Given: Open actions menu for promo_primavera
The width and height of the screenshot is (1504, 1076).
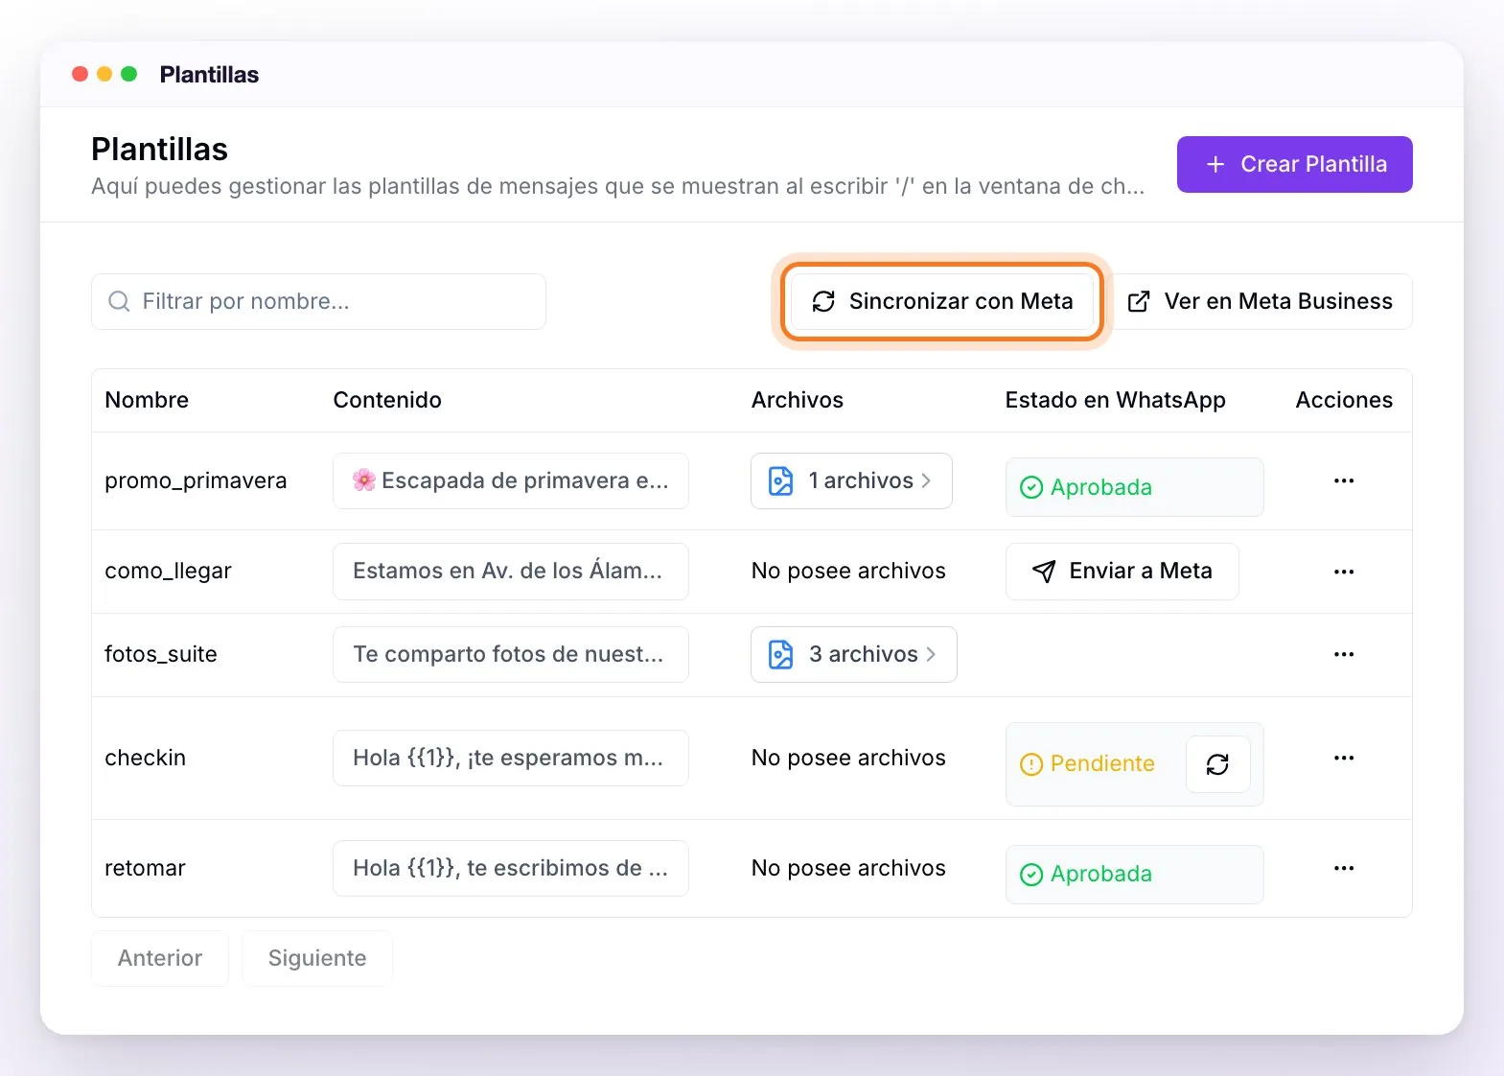Looking at the screenshot, I should [x=1344, y=480].
